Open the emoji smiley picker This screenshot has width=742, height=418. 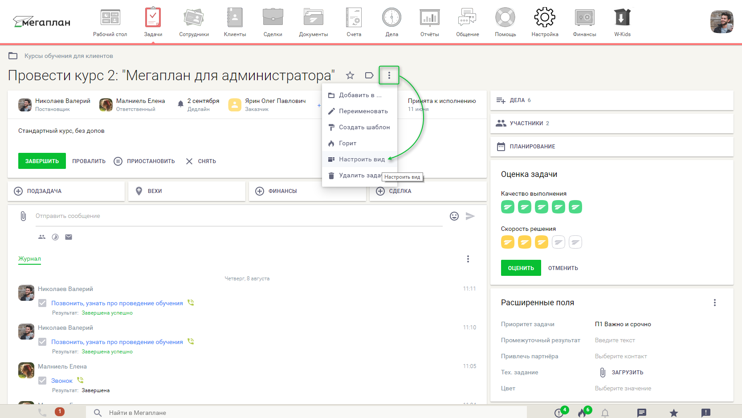tap(454, 216)
